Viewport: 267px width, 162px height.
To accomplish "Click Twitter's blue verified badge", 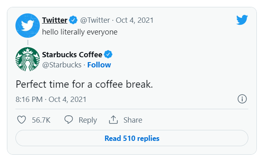I will (x=73, y=20).
